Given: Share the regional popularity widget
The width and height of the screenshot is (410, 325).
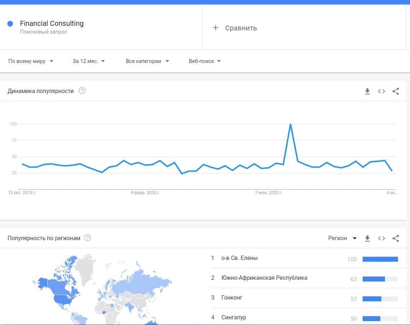Looking at the screenshot, I should (396, 238).
